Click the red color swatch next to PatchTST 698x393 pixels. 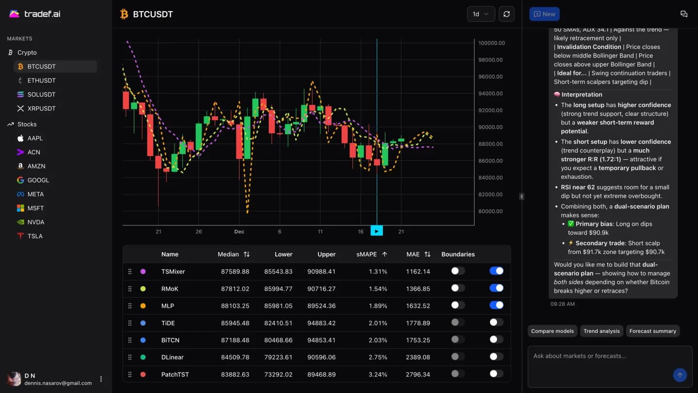[142, 374]
